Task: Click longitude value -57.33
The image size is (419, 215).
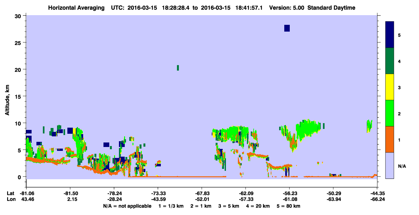Action: point(246,199)
